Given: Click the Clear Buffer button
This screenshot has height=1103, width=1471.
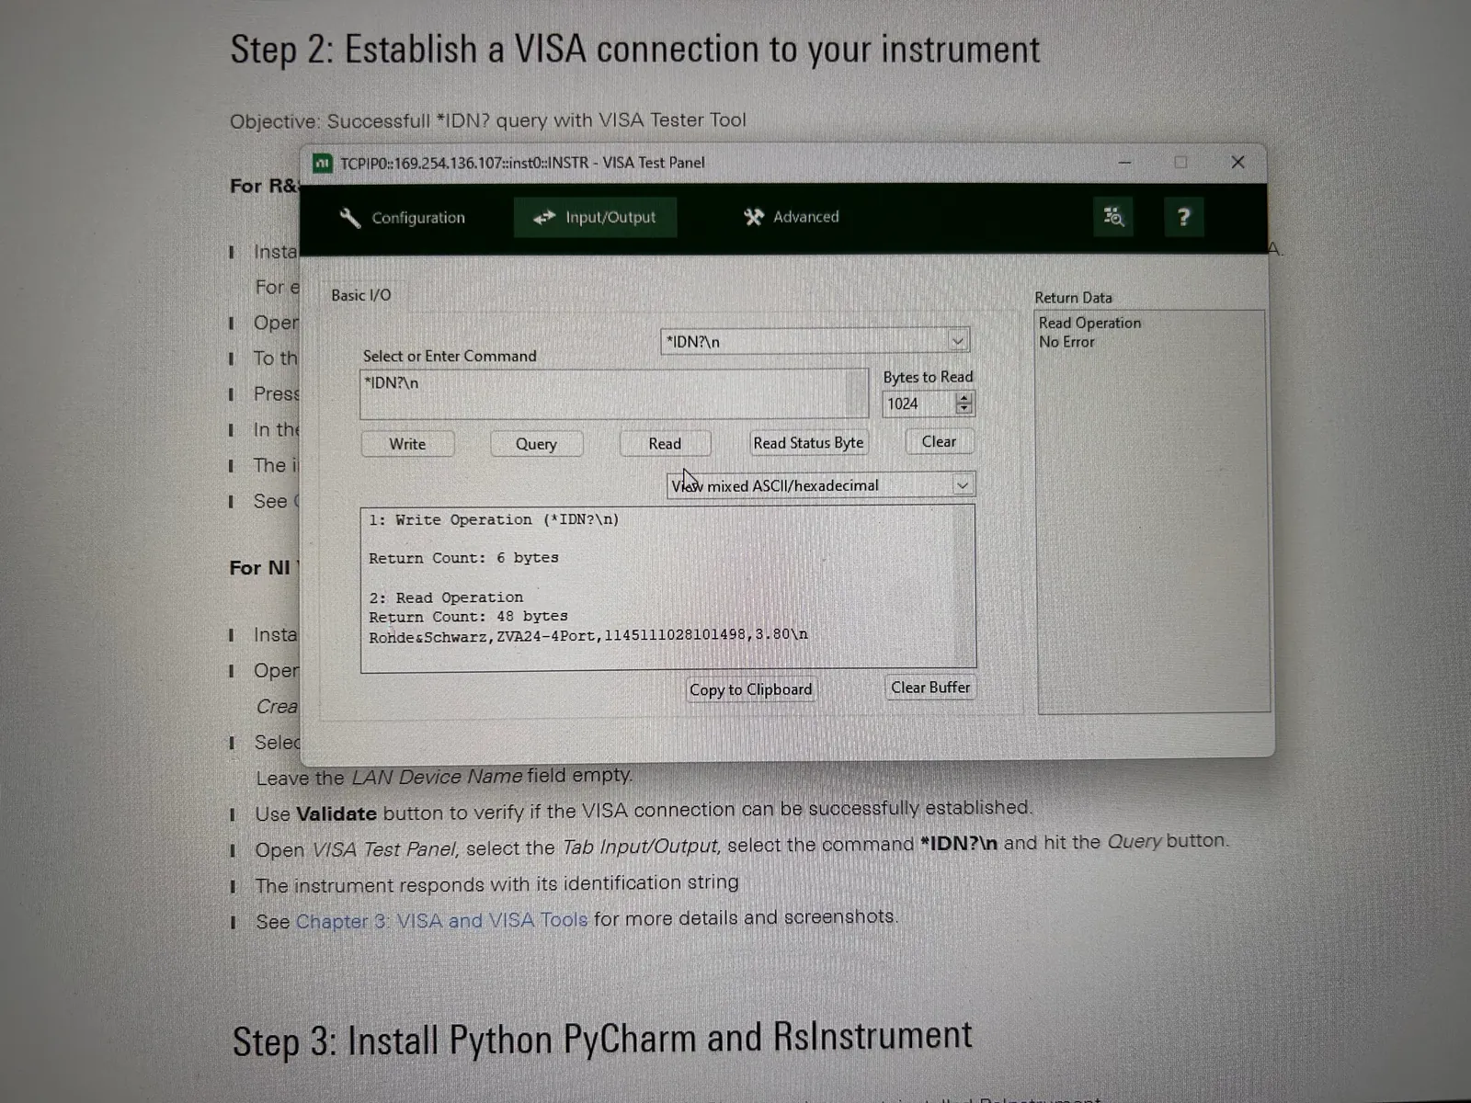Looking at the screenshot, I should pyautogui.click(x=930, y=688).
